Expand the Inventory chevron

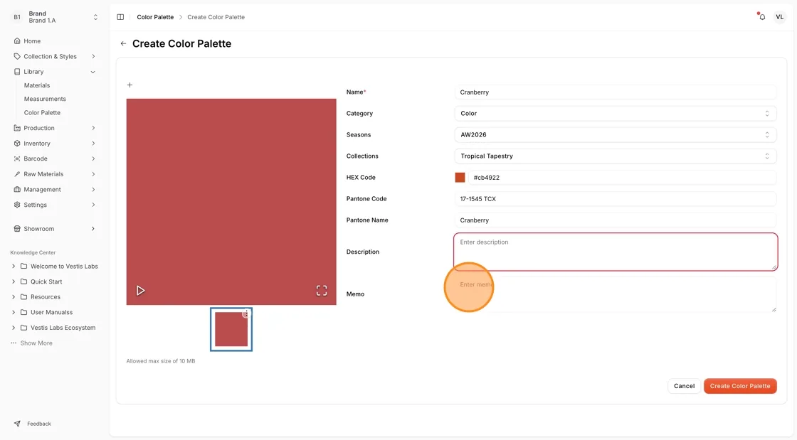click(93, 143)
